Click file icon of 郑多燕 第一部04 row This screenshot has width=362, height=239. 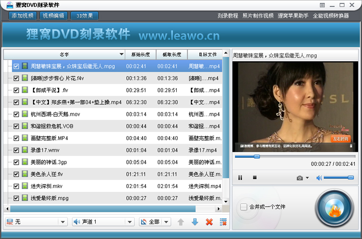(25, 102)
